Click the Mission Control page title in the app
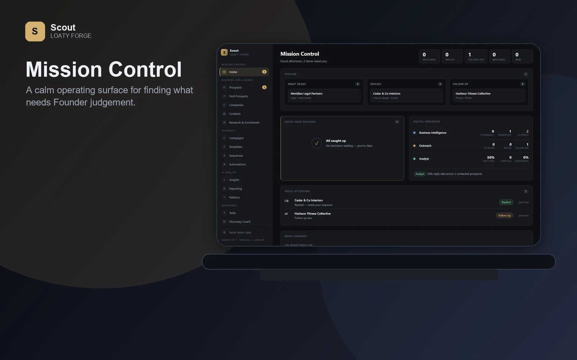Screen dimensions: 577x360 coord(300,54)
